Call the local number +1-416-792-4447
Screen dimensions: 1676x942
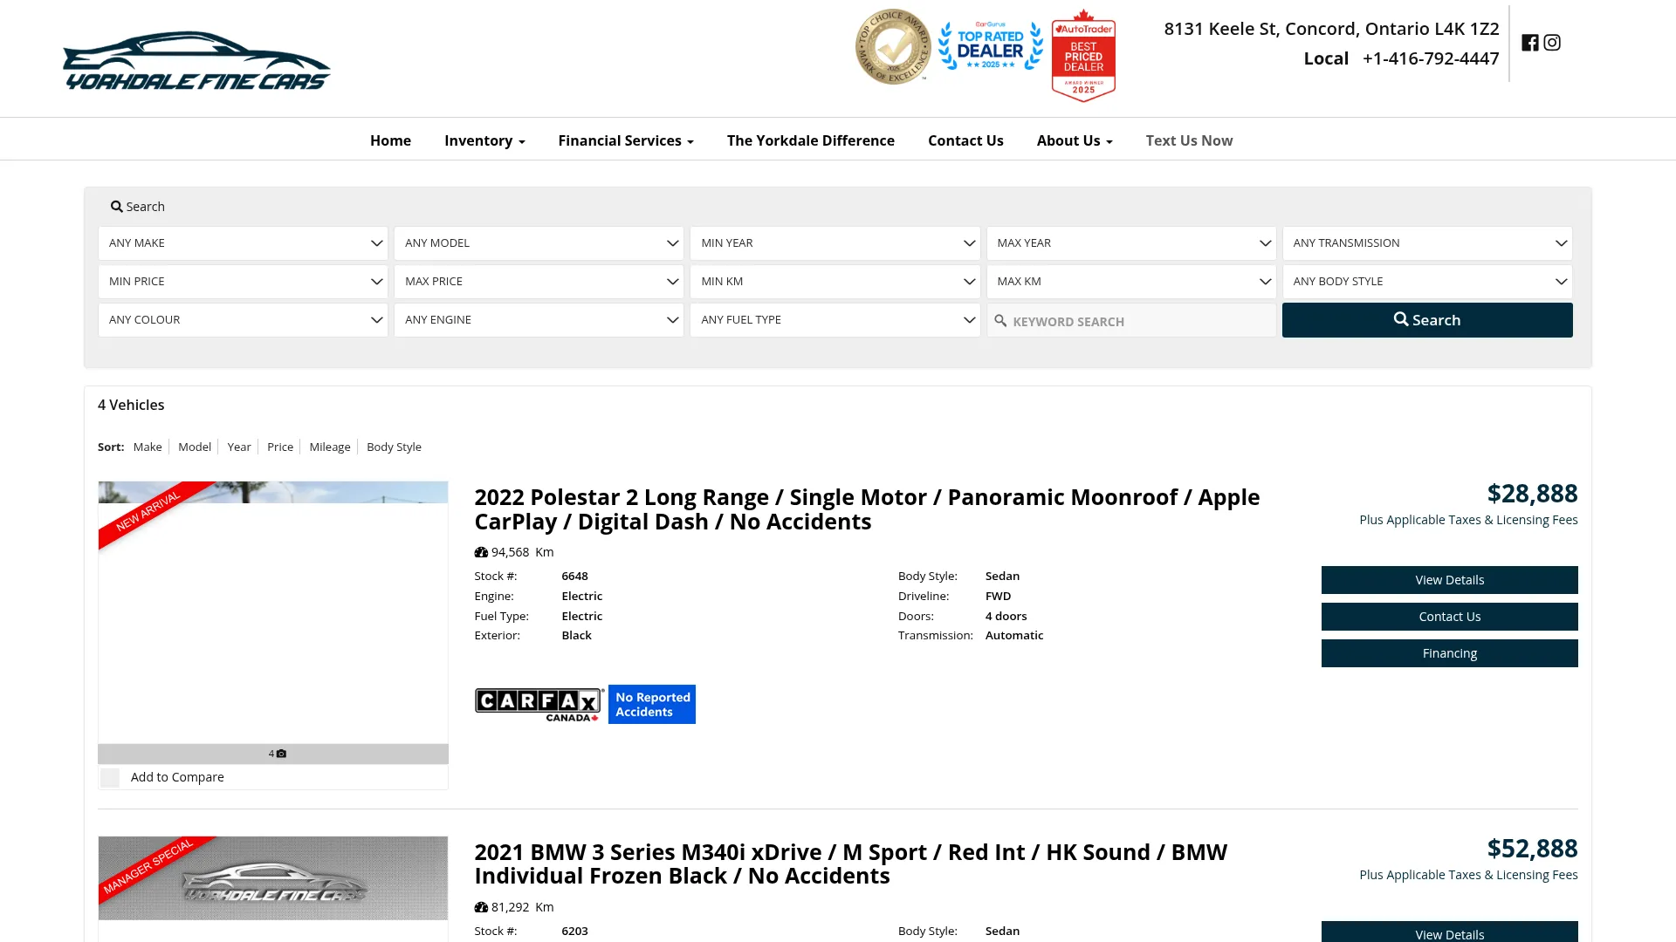click(1431, 58)
